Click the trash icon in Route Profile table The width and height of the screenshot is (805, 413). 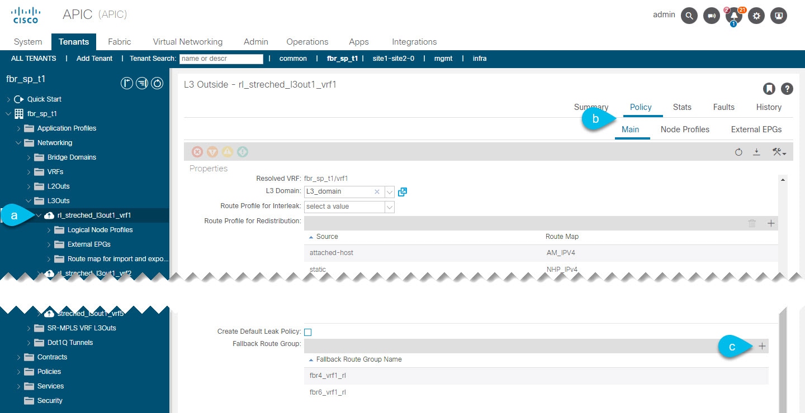(752, 223)
